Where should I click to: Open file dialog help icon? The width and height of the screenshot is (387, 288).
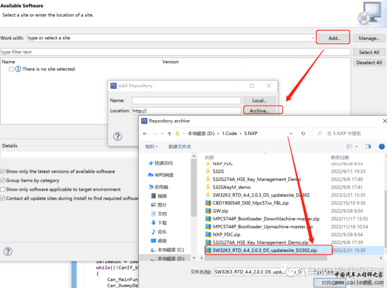pyautogui.click(x=382, y=147)
